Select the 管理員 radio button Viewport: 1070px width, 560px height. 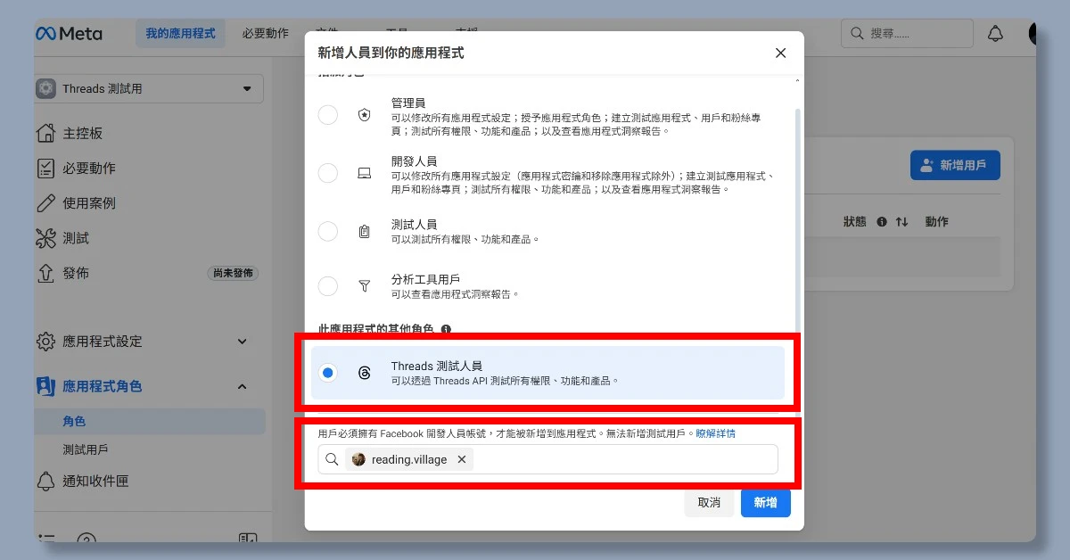click(328, 115)
